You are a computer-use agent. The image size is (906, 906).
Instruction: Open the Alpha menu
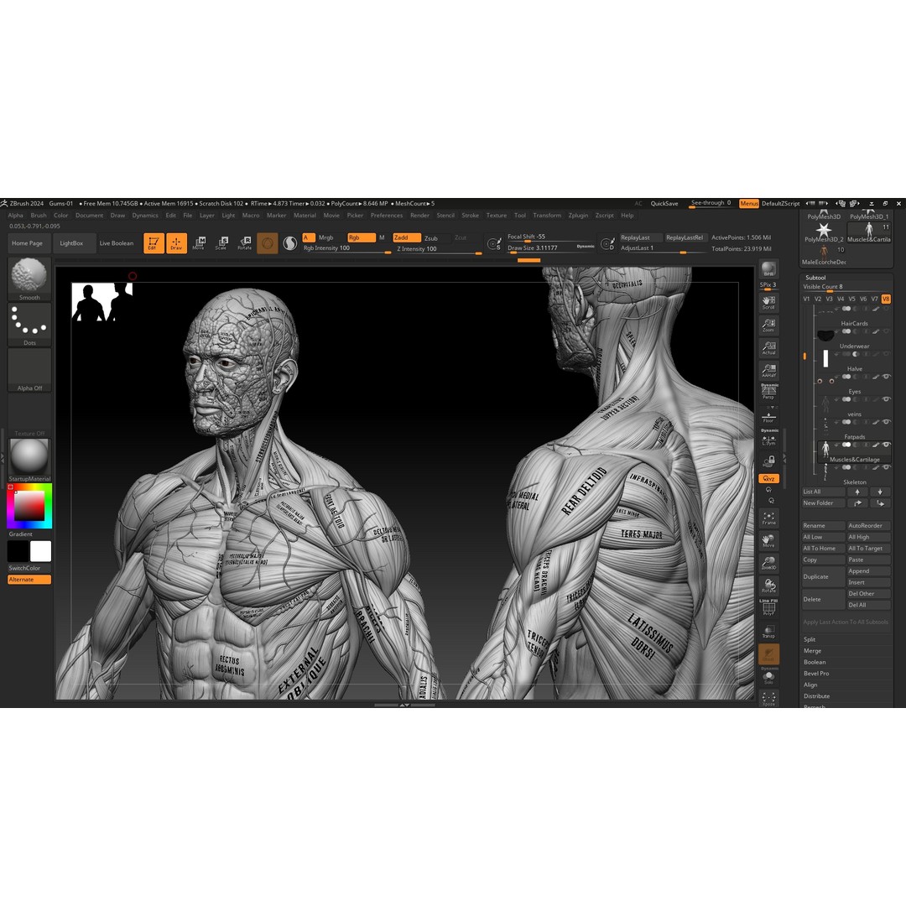pyautogui.click(x=16, y=215)
